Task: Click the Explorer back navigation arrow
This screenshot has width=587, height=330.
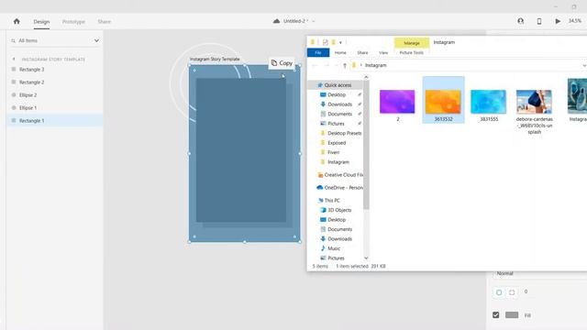Action: (315, 65)
